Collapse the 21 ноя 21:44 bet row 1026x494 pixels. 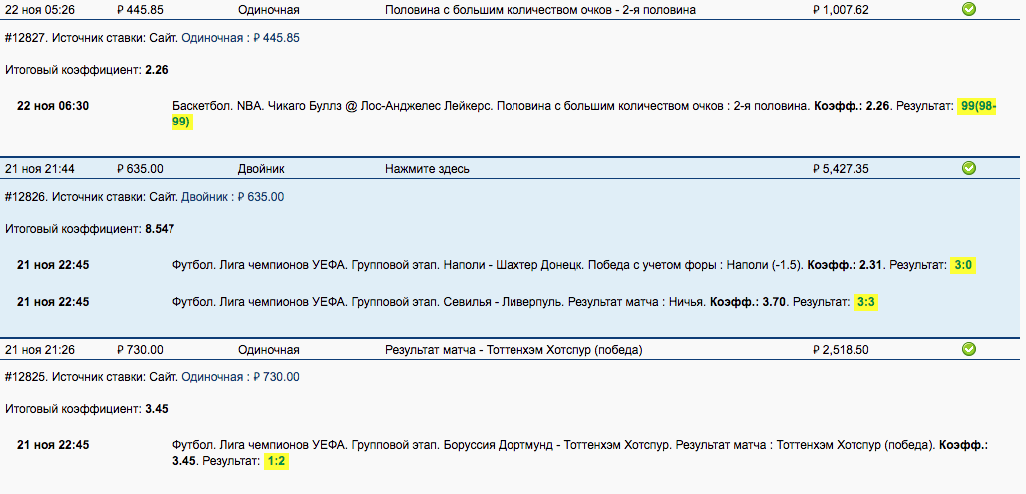tap(40, 169)
